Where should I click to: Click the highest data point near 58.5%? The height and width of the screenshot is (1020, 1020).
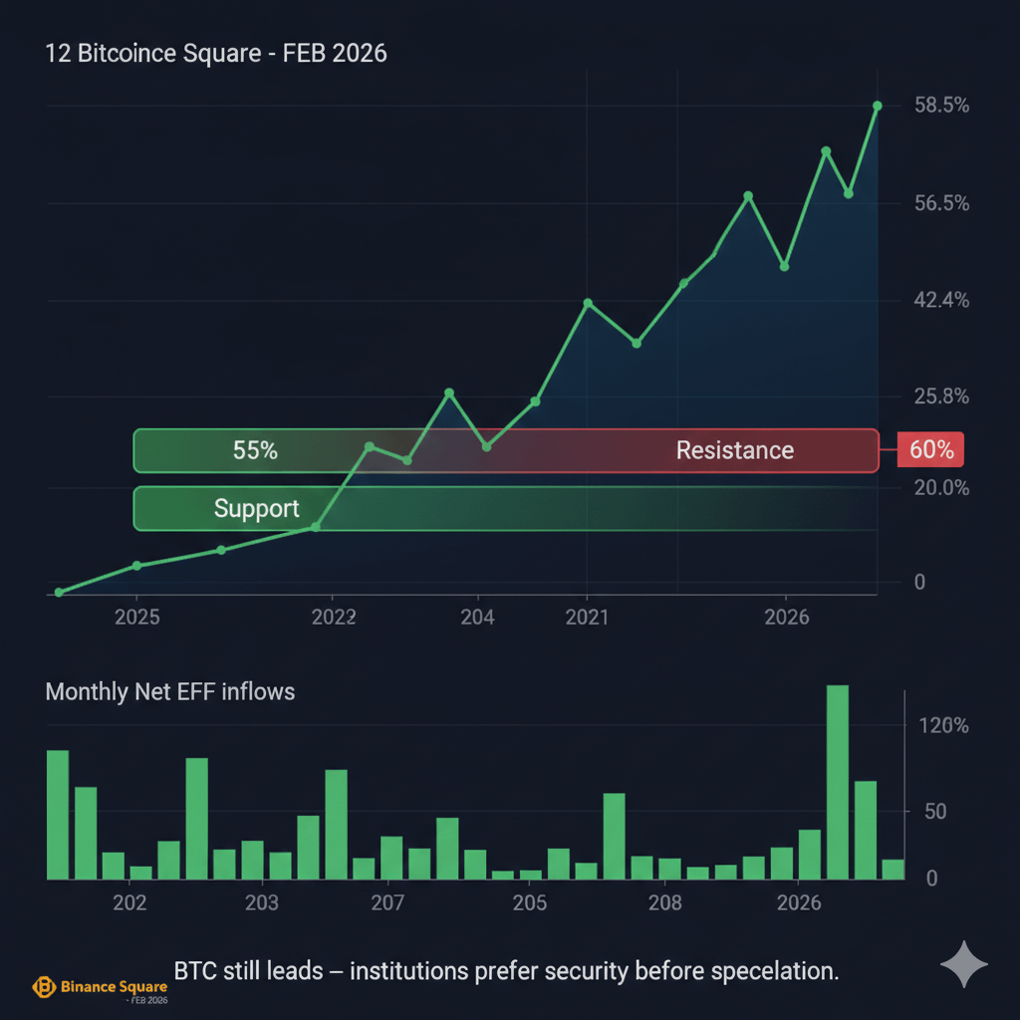pos(878,106)
